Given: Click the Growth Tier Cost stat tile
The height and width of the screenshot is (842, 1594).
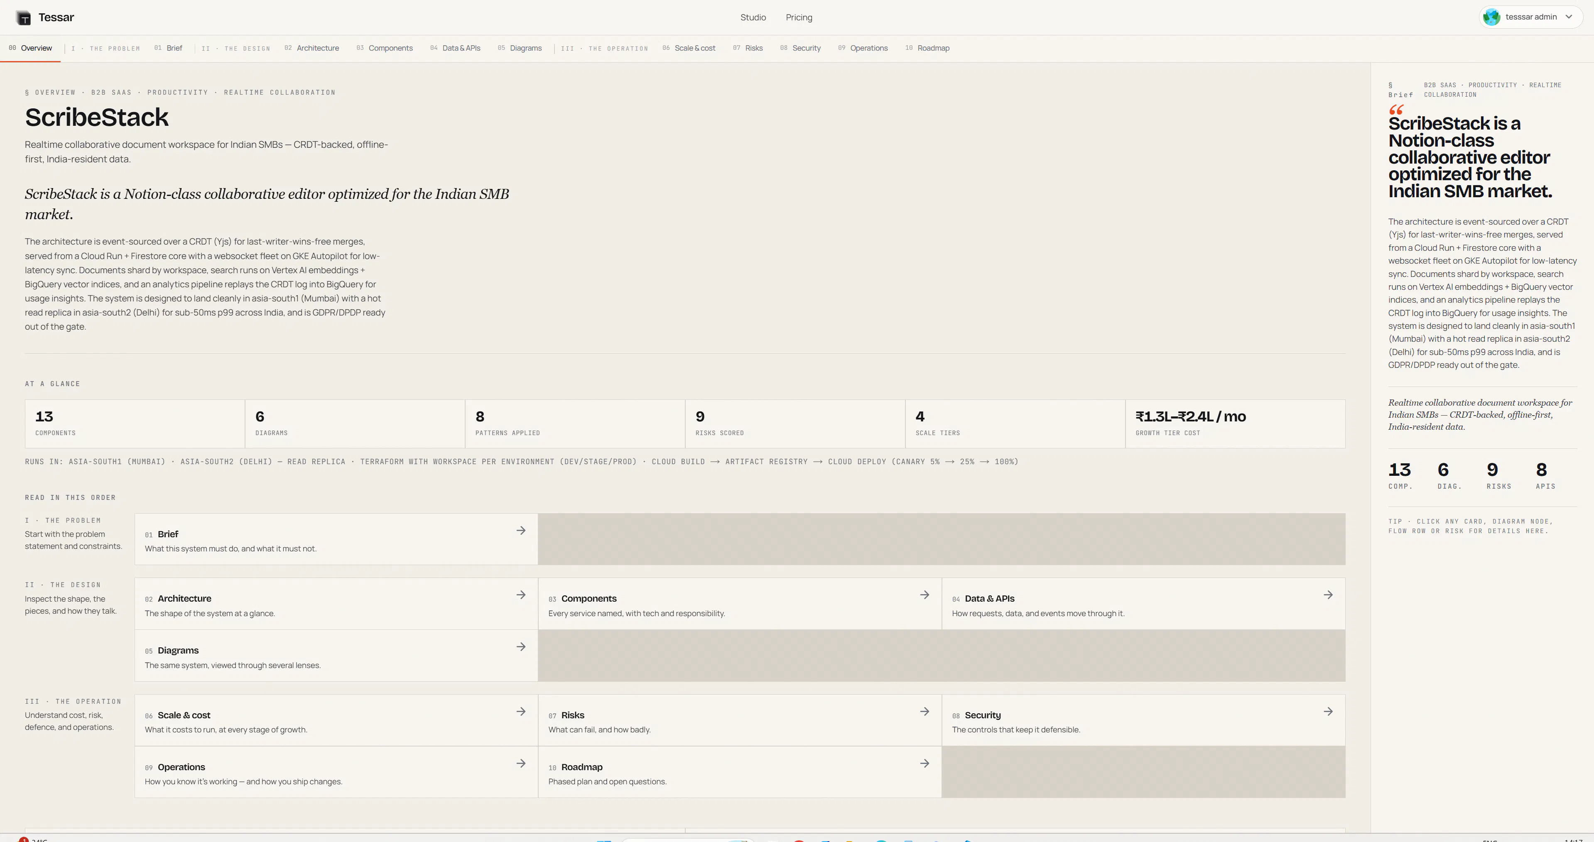Looking at the screenshot, I should [1236, 424].
